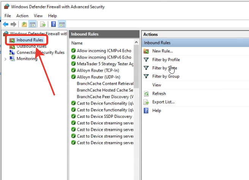Click the Inbound Rules section header in Actions
The image size is (249, 180).
click(x=195, y=43)
